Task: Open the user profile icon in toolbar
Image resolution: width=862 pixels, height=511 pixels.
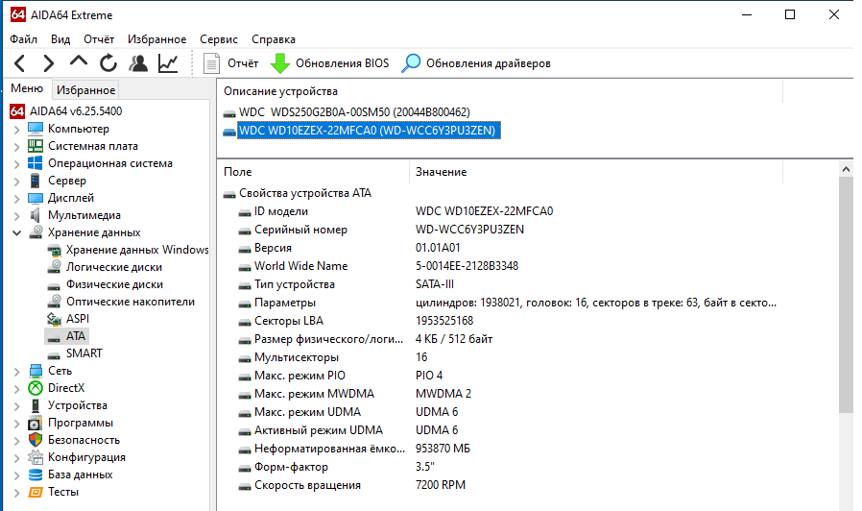Action: coord(138,63)
